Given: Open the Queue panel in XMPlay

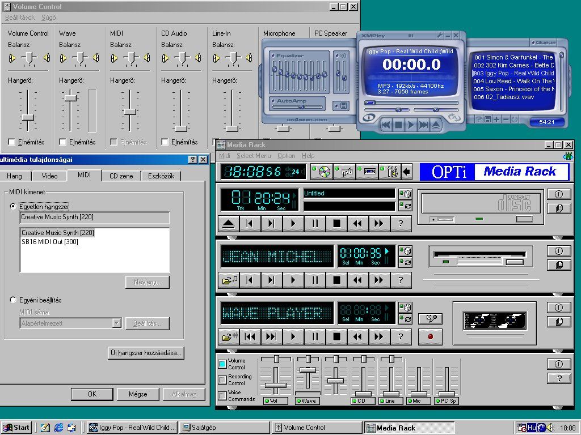Looking at the screenshot, I should 543,42.
